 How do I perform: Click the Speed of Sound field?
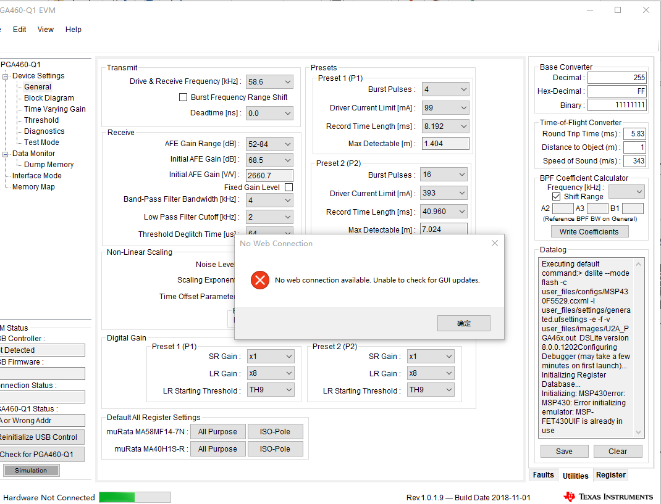tap(634, 161)
